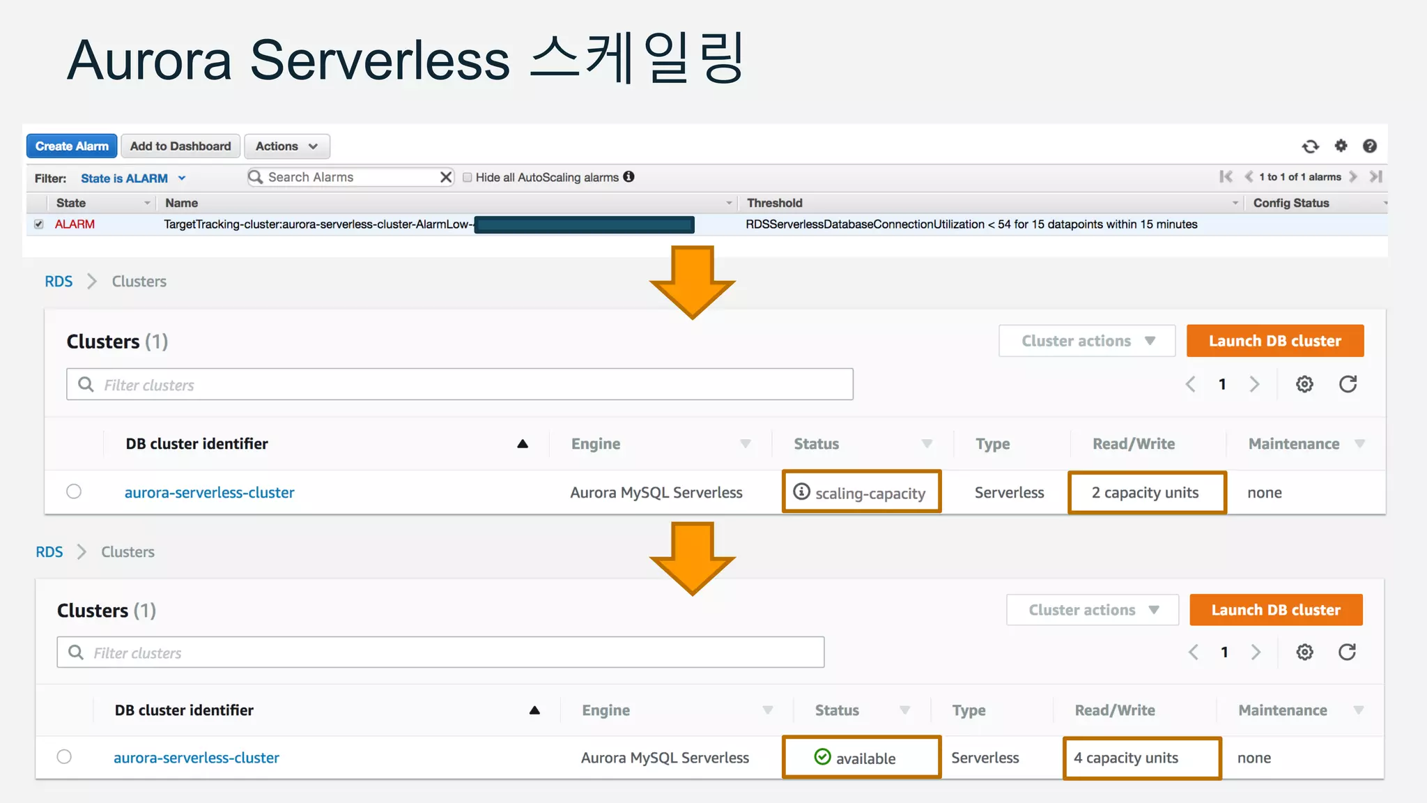Open settings gear in lower Clusters panel
This screenshot has width=1427, height=803.
1304,652
